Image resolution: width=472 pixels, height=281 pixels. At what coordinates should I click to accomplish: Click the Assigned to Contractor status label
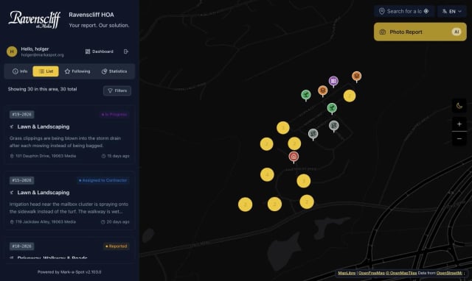point(103,180)
